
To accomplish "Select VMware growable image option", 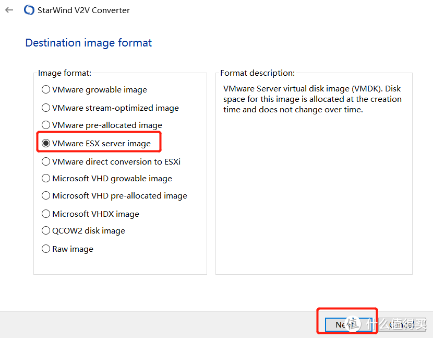I will point(46,90).
